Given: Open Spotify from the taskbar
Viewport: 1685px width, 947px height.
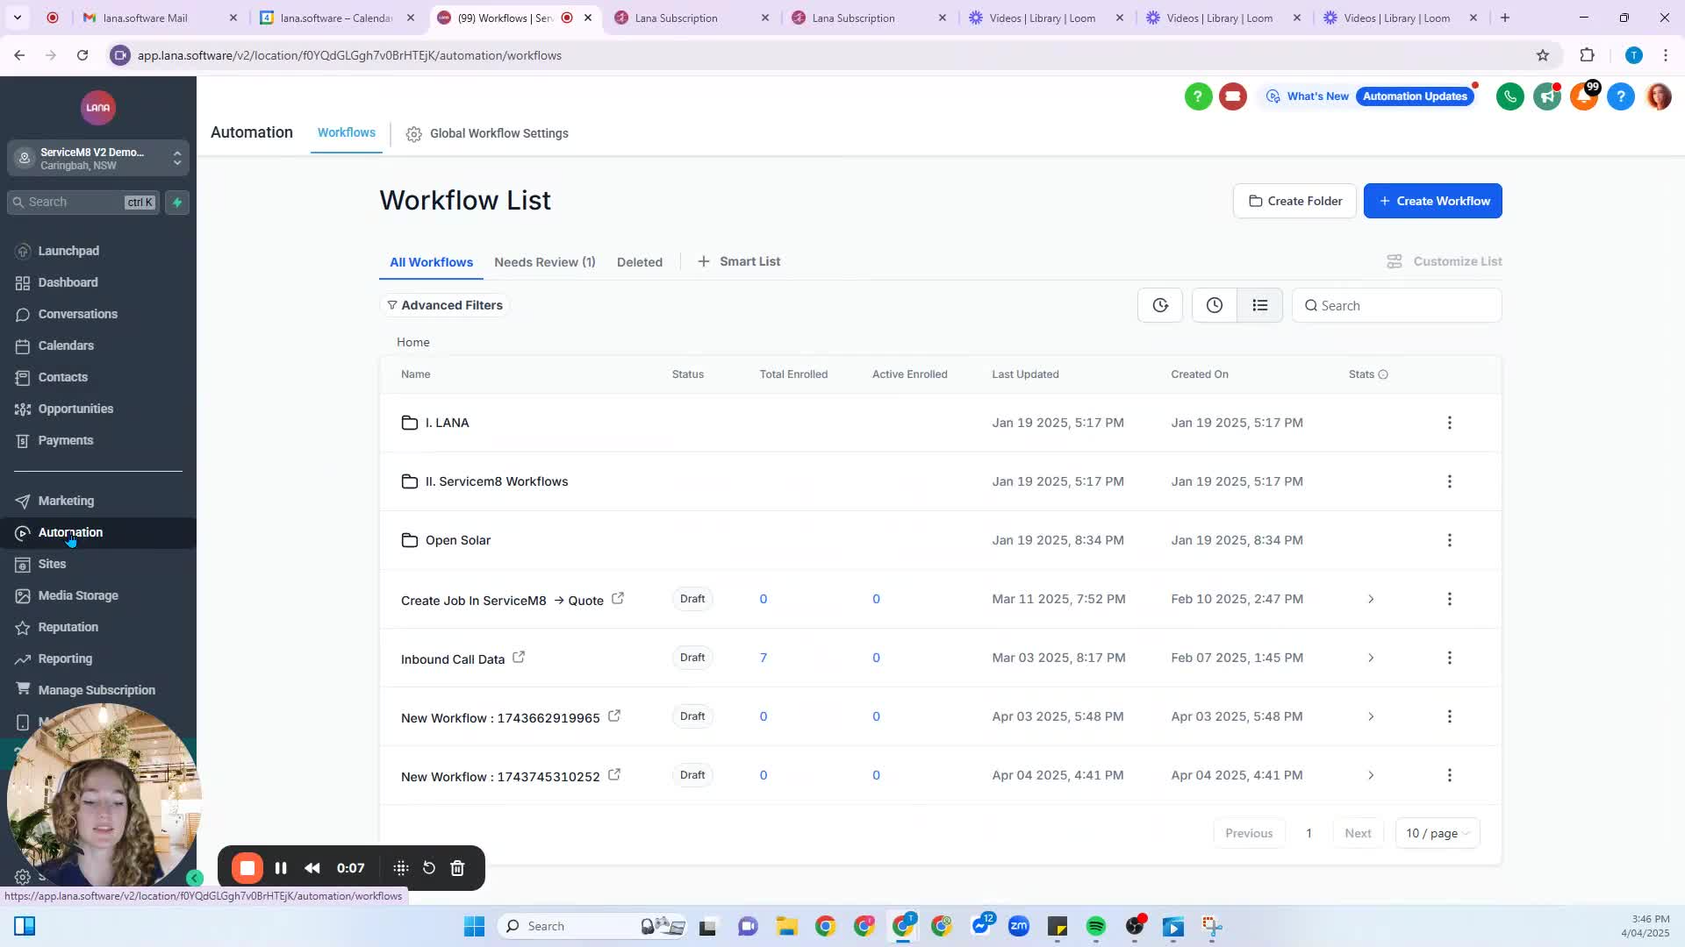Looking at the screenshot, I should coord(1096,926).
